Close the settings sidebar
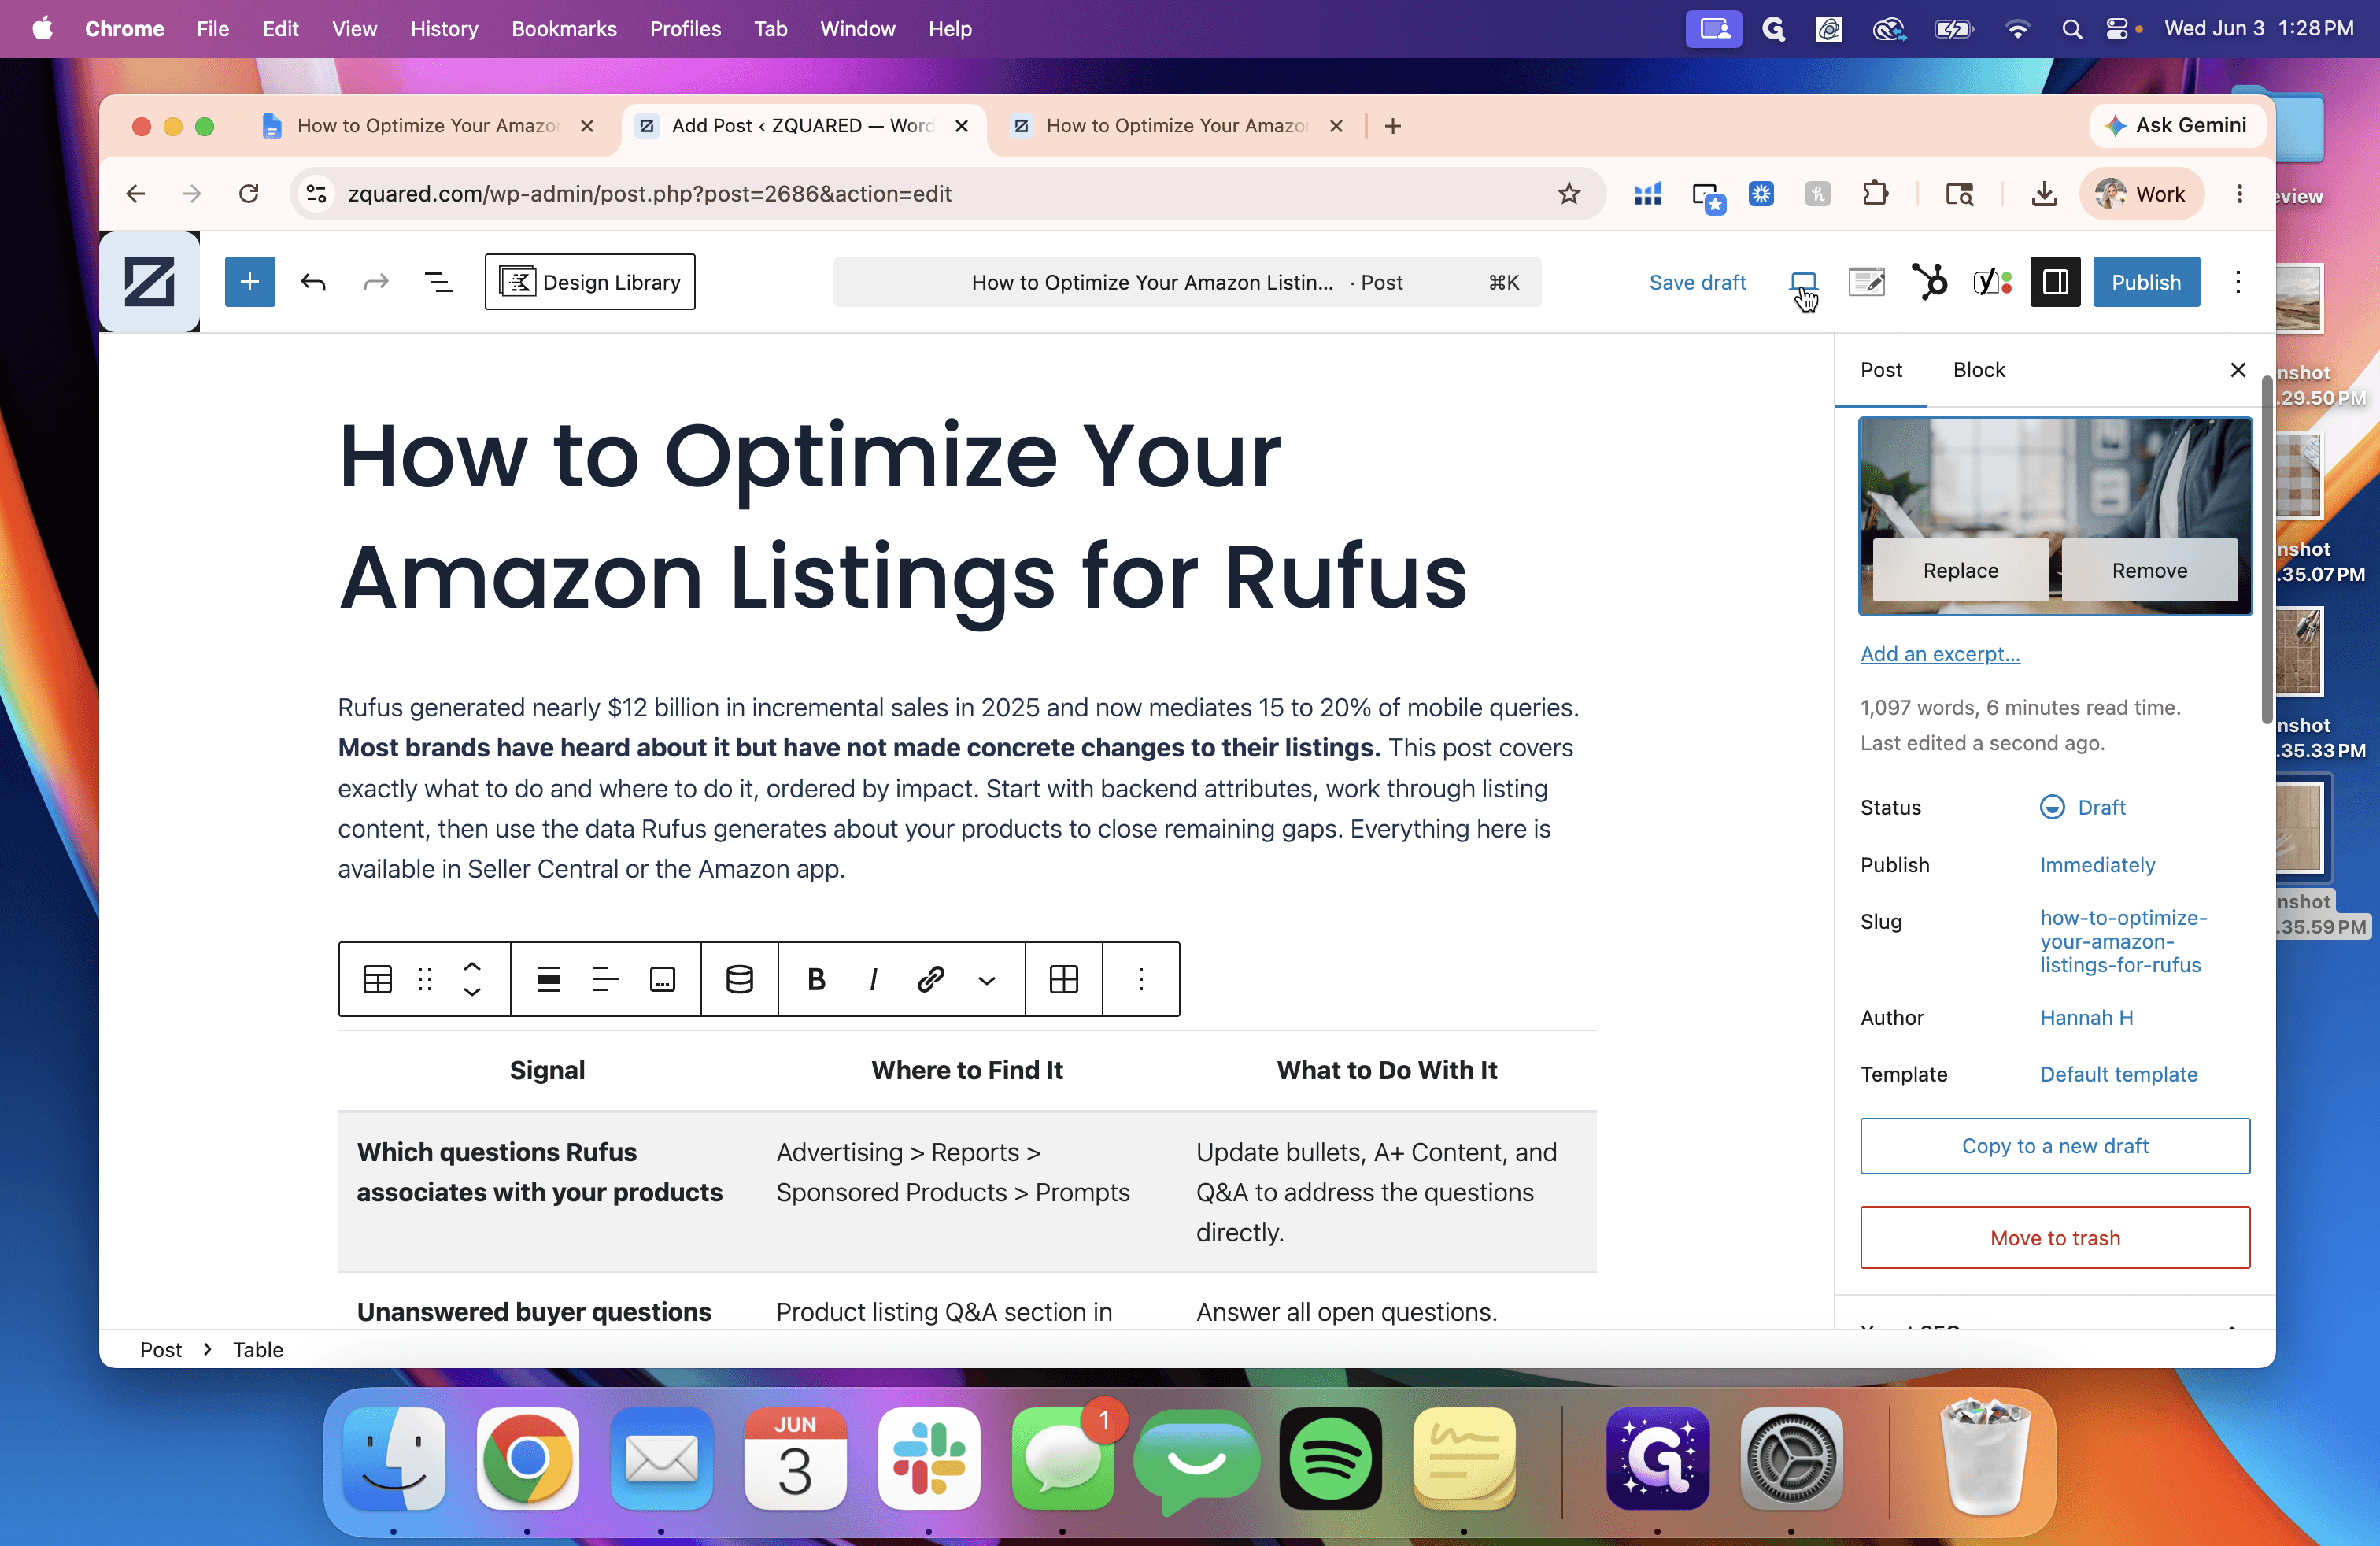Screen dimensions: 2380x1546 click(x=2238, y=370)
